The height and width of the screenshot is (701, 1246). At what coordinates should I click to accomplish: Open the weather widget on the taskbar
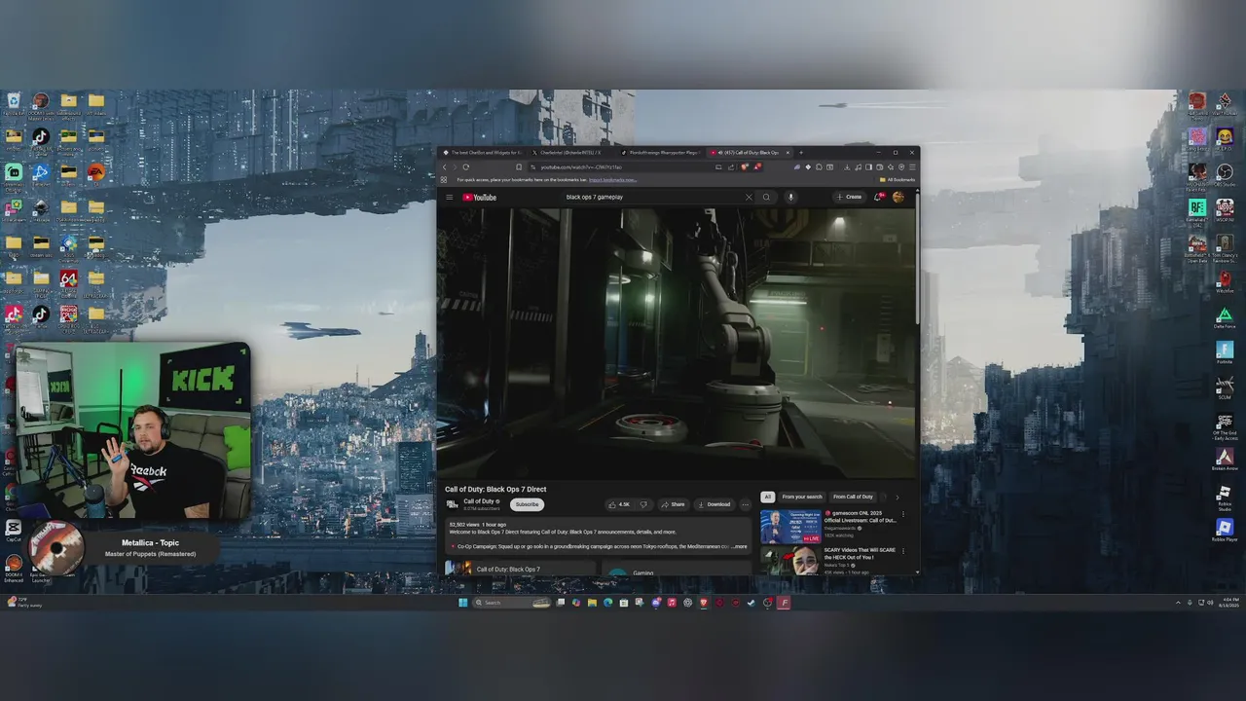click(24, 602)
